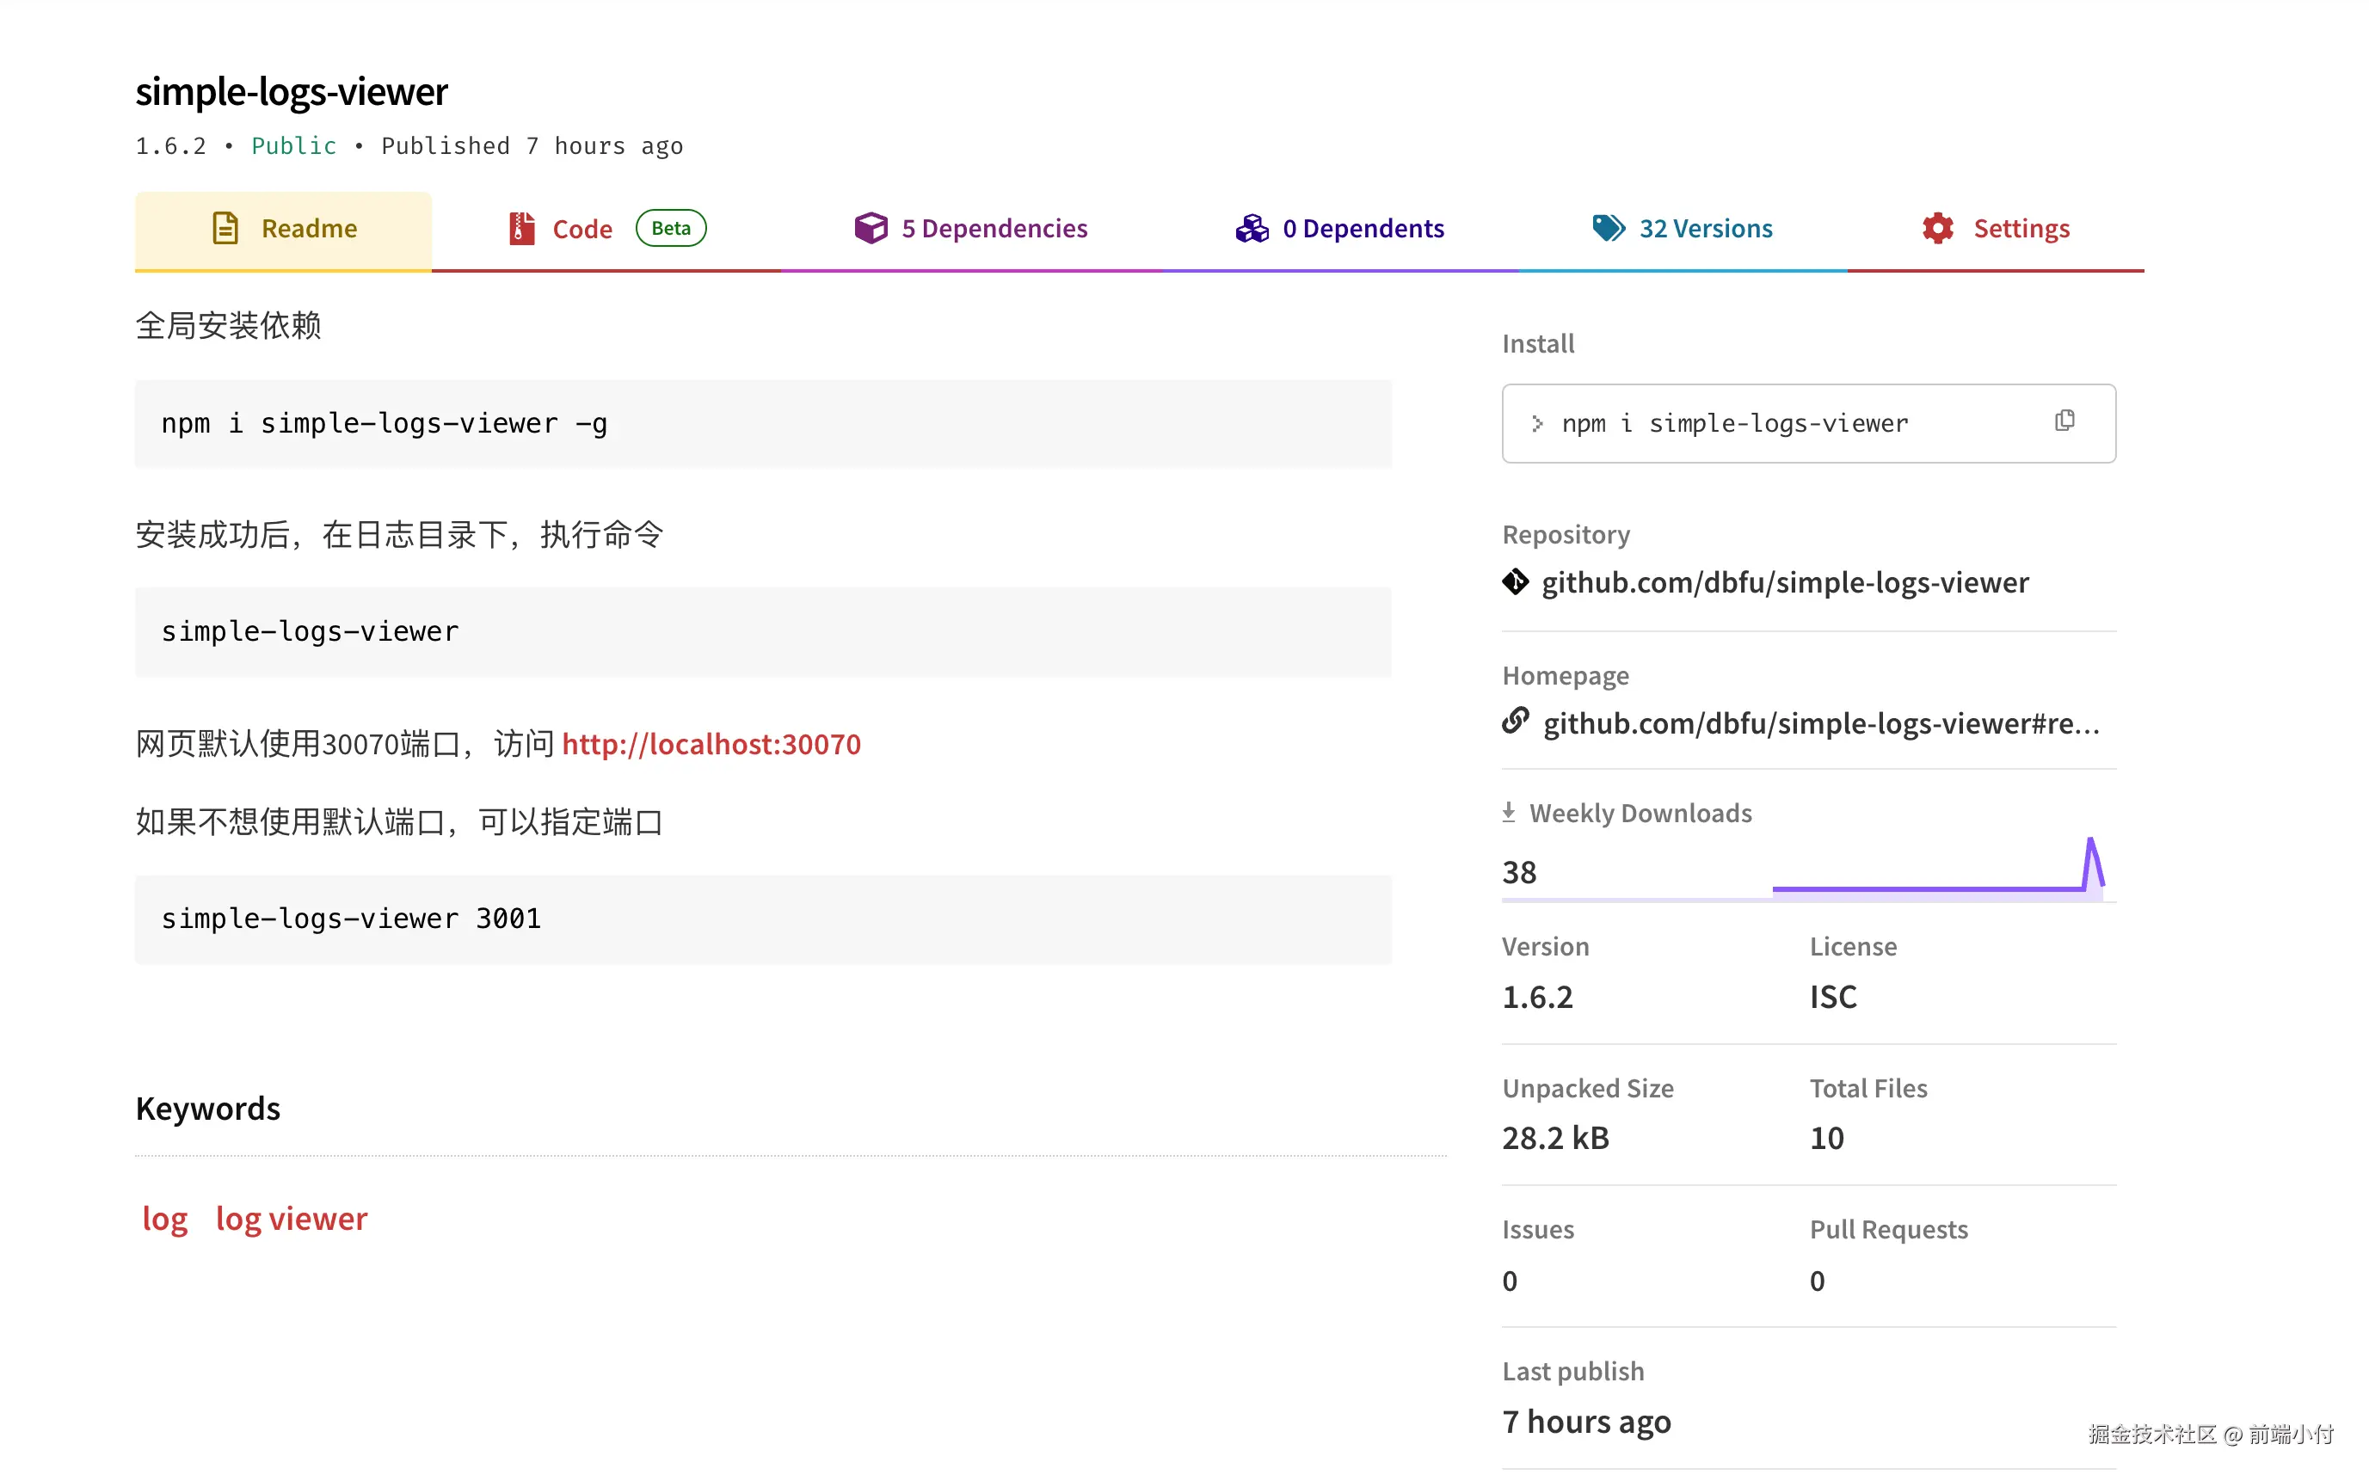Image resolution: width=2369 pixels, height=1481 pixels.
Task: Open the 0 Dependents tab
Action: (x=1363, y=228)
